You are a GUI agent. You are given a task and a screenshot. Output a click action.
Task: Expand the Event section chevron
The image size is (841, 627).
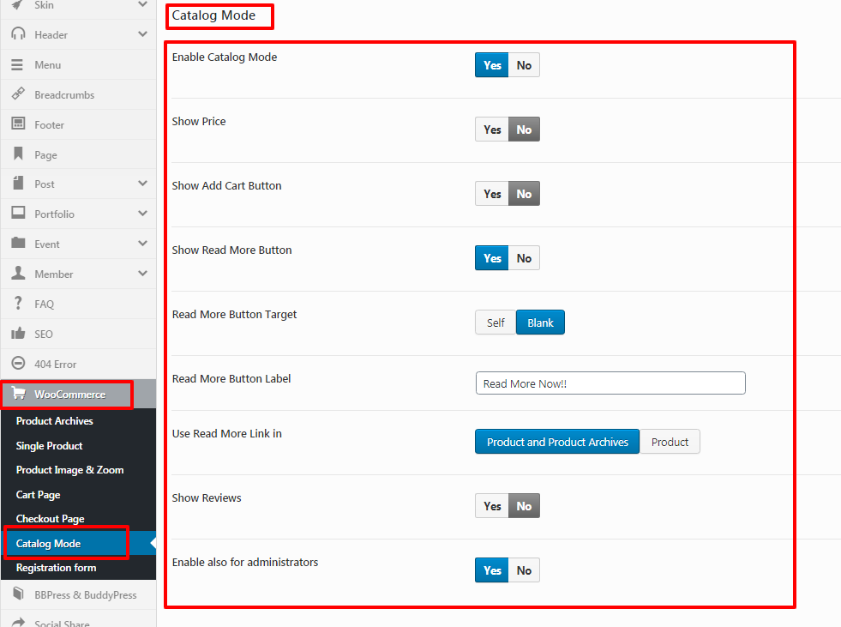pyautogui.click(x=142, y=244)
